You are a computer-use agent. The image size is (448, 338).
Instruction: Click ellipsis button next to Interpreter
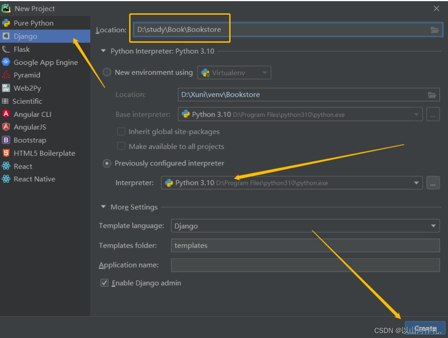pos(433,183)
